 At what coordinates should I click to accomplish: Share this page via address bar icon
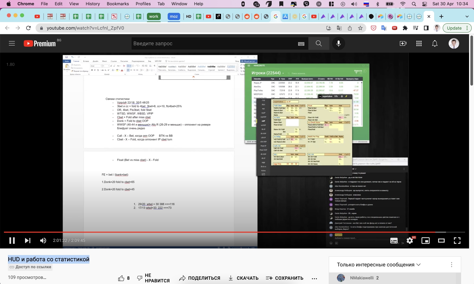click(x=350, y=28)
